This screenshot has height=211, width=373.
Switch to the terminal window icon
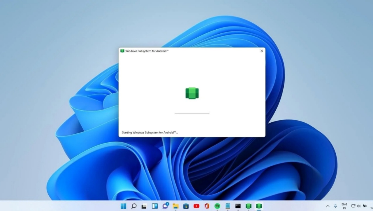(238, 206)
